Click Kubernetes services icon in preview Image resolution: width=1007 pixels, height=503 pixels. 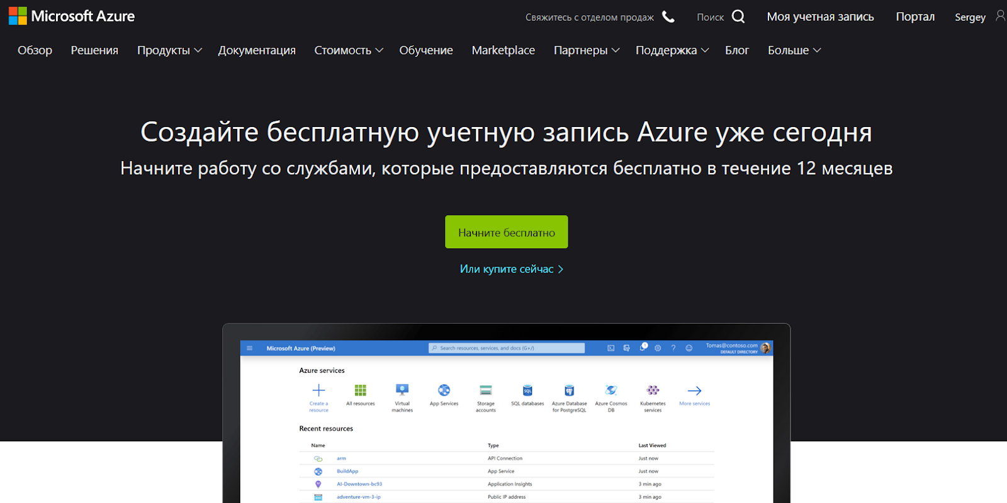tap(653, 390)
